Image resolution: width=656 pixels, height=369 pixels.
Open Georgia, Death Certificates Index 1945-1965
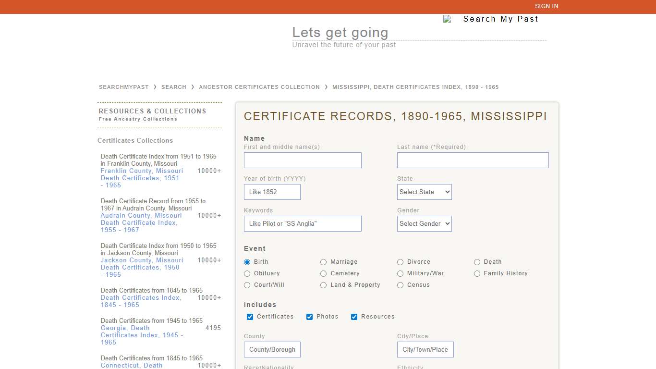click(141, 335)
